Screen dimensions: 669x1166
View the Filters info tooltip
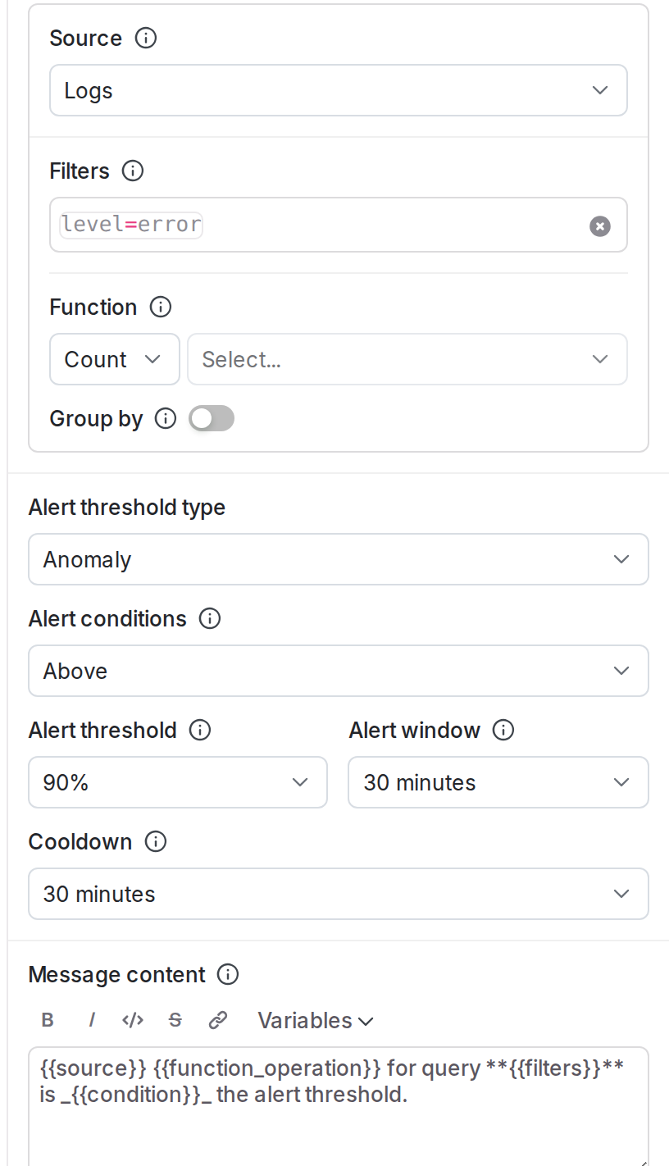tap(133, 171)
